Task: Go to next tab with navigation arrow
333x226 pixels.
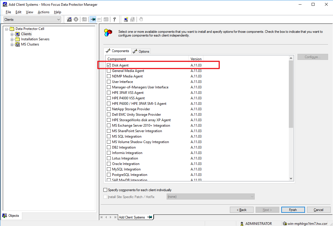Action: click(x=111, y=217)
